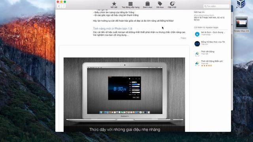The image size is (253, 142).
Task: Open the Nổi bật featured star tab
Action: pyautogui.click(x=114, y=5)
